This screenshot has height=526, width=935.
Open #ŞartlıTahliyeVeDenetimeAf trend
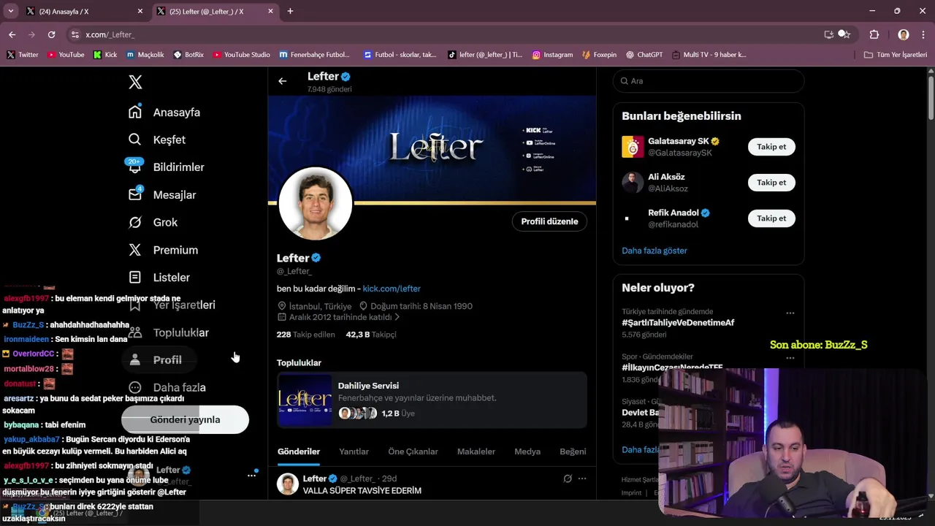click(x=678, y=323)
